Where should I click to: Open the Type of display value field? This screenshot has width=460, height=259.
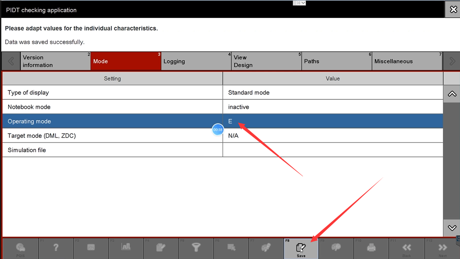(x=332, y=92)
